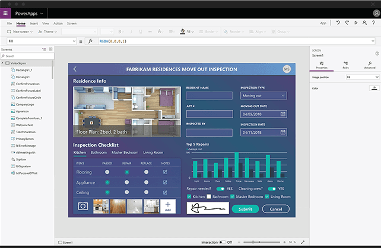The width and height of the screenshot is (381, 248).
Task: Open notes for Appliance row
Action: click(165, 182)
